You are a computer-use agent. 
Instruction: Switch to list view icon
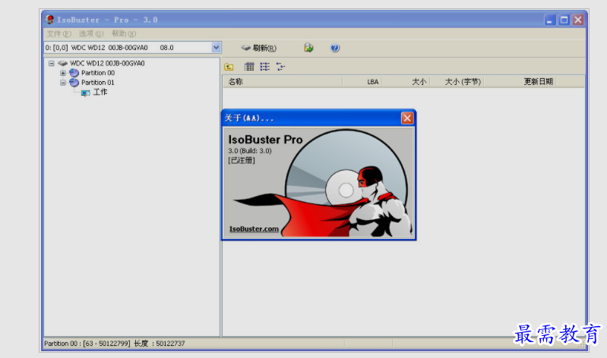265,67
